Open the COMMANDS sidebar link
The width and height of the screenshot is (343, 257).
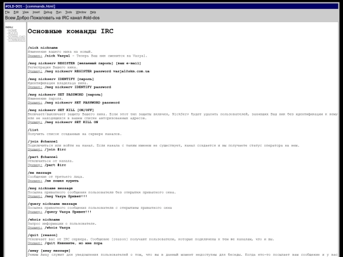(17, 40)
